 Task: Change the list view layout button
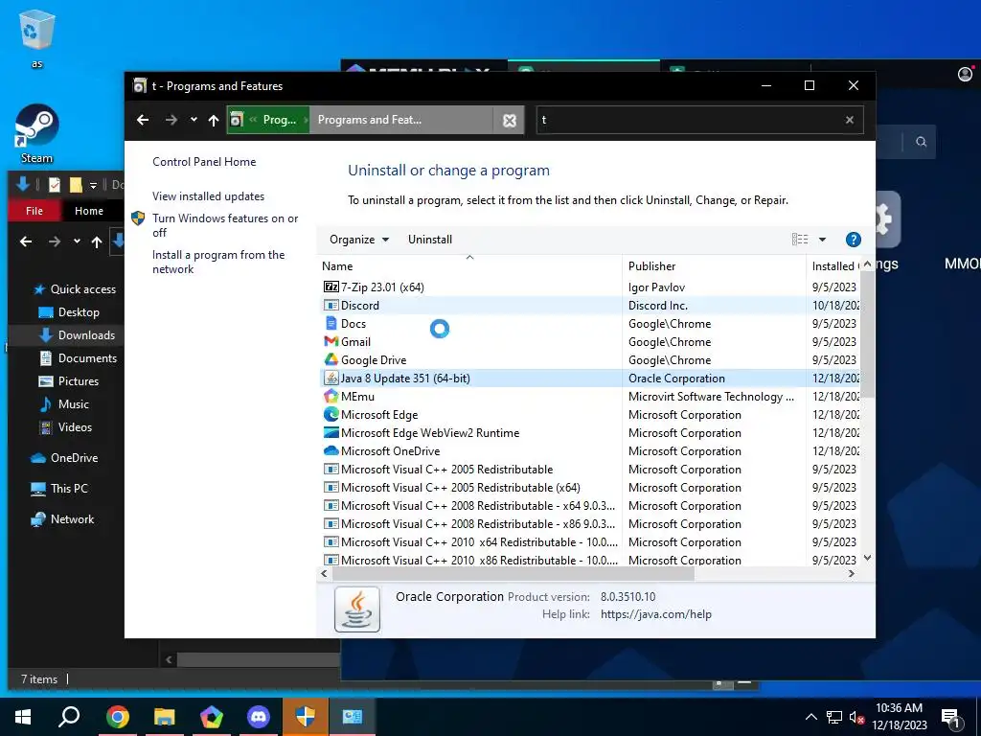(800, 240)
